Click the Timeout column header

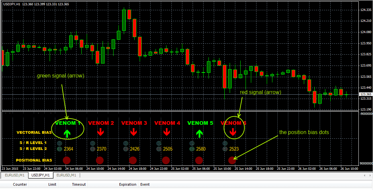tap(79, 184)
